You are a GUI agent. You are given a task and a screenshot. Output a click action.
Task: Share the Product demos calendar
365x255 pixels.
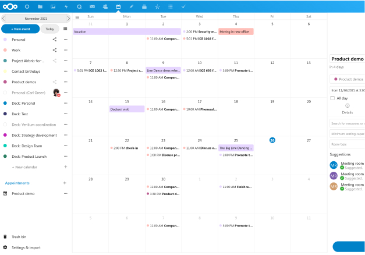[55, 82]
